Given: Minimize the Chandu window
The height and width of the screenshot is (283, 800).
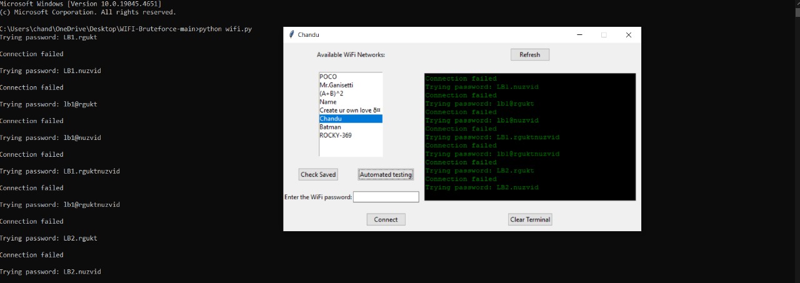Looking at the screenshot, I should (579, 35).
